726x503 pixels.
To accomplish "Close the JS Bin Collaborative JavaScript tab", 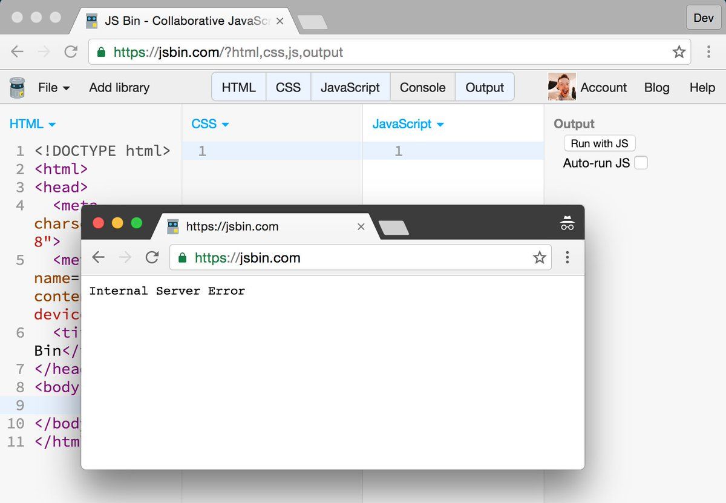I will click(280, 21).
